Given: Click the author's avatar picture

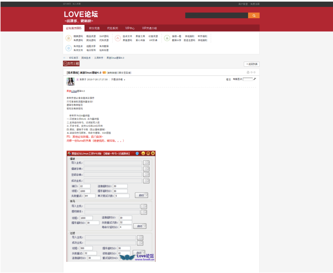Looking at the screenshot, I should [71, 81].
